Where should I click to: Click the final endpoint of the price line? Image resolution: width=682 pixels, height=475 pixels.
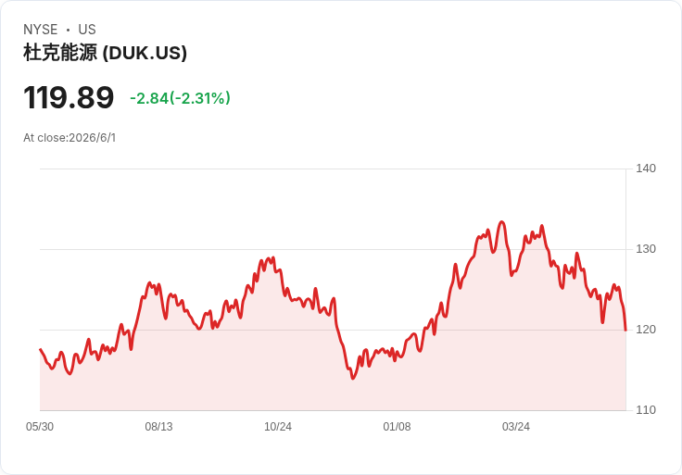point(625,330)
